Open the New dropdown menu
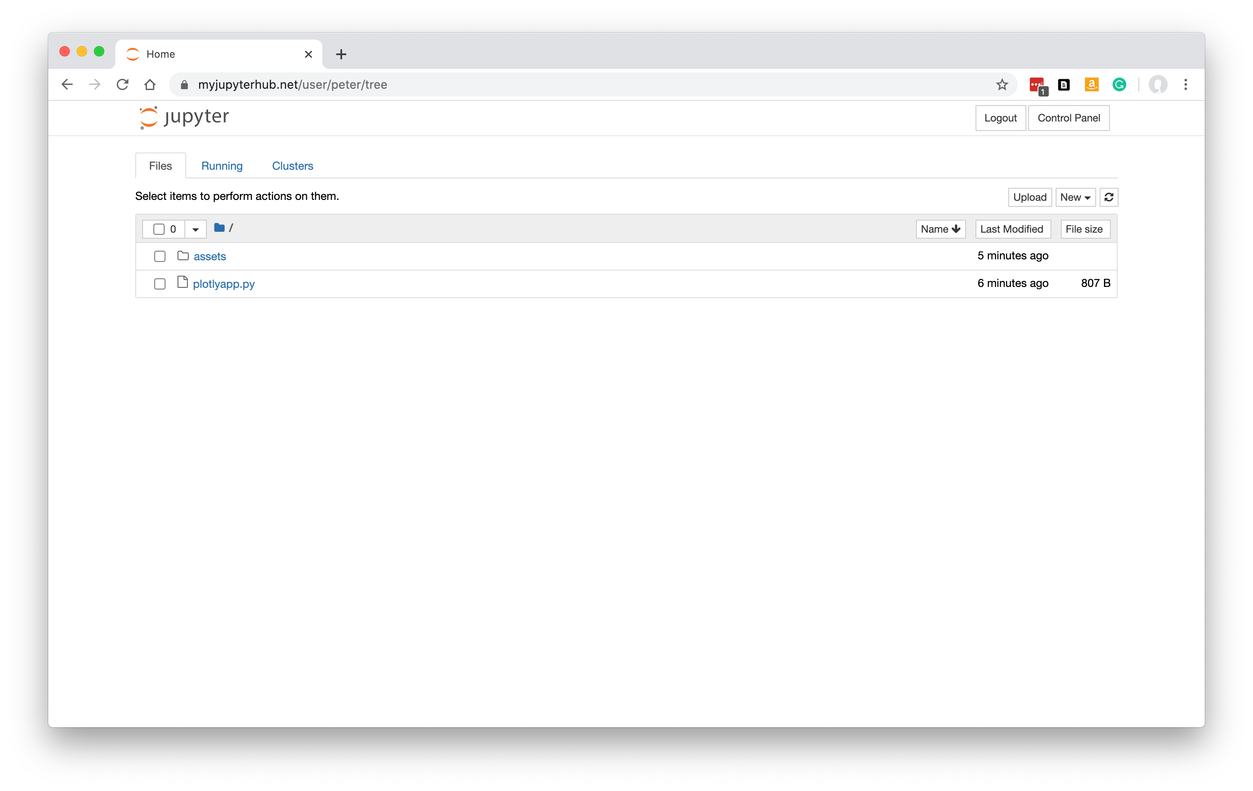Viewport: 1253px width, 791px height. pyautogui.click(x=1075, y=197)
